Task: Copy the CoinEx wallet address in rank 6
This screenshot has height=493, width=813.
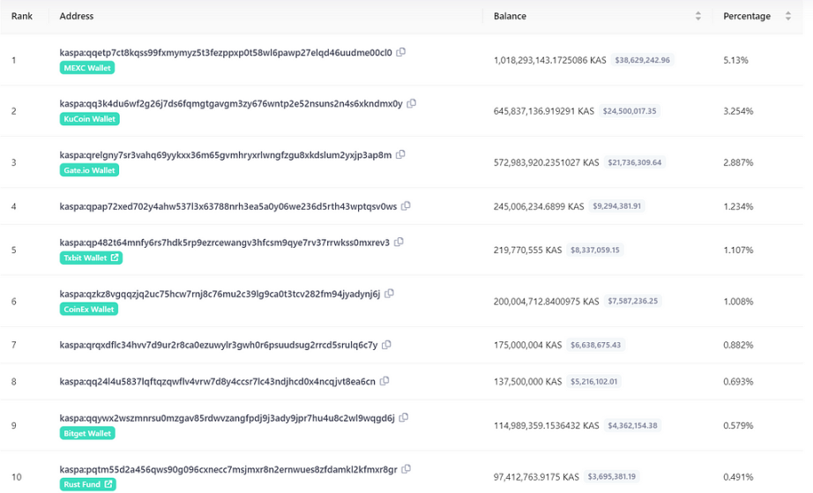Action: click(x=389, y=294)
